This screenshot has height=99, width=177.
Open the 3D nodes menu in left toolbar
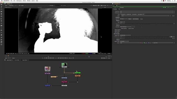1,26
